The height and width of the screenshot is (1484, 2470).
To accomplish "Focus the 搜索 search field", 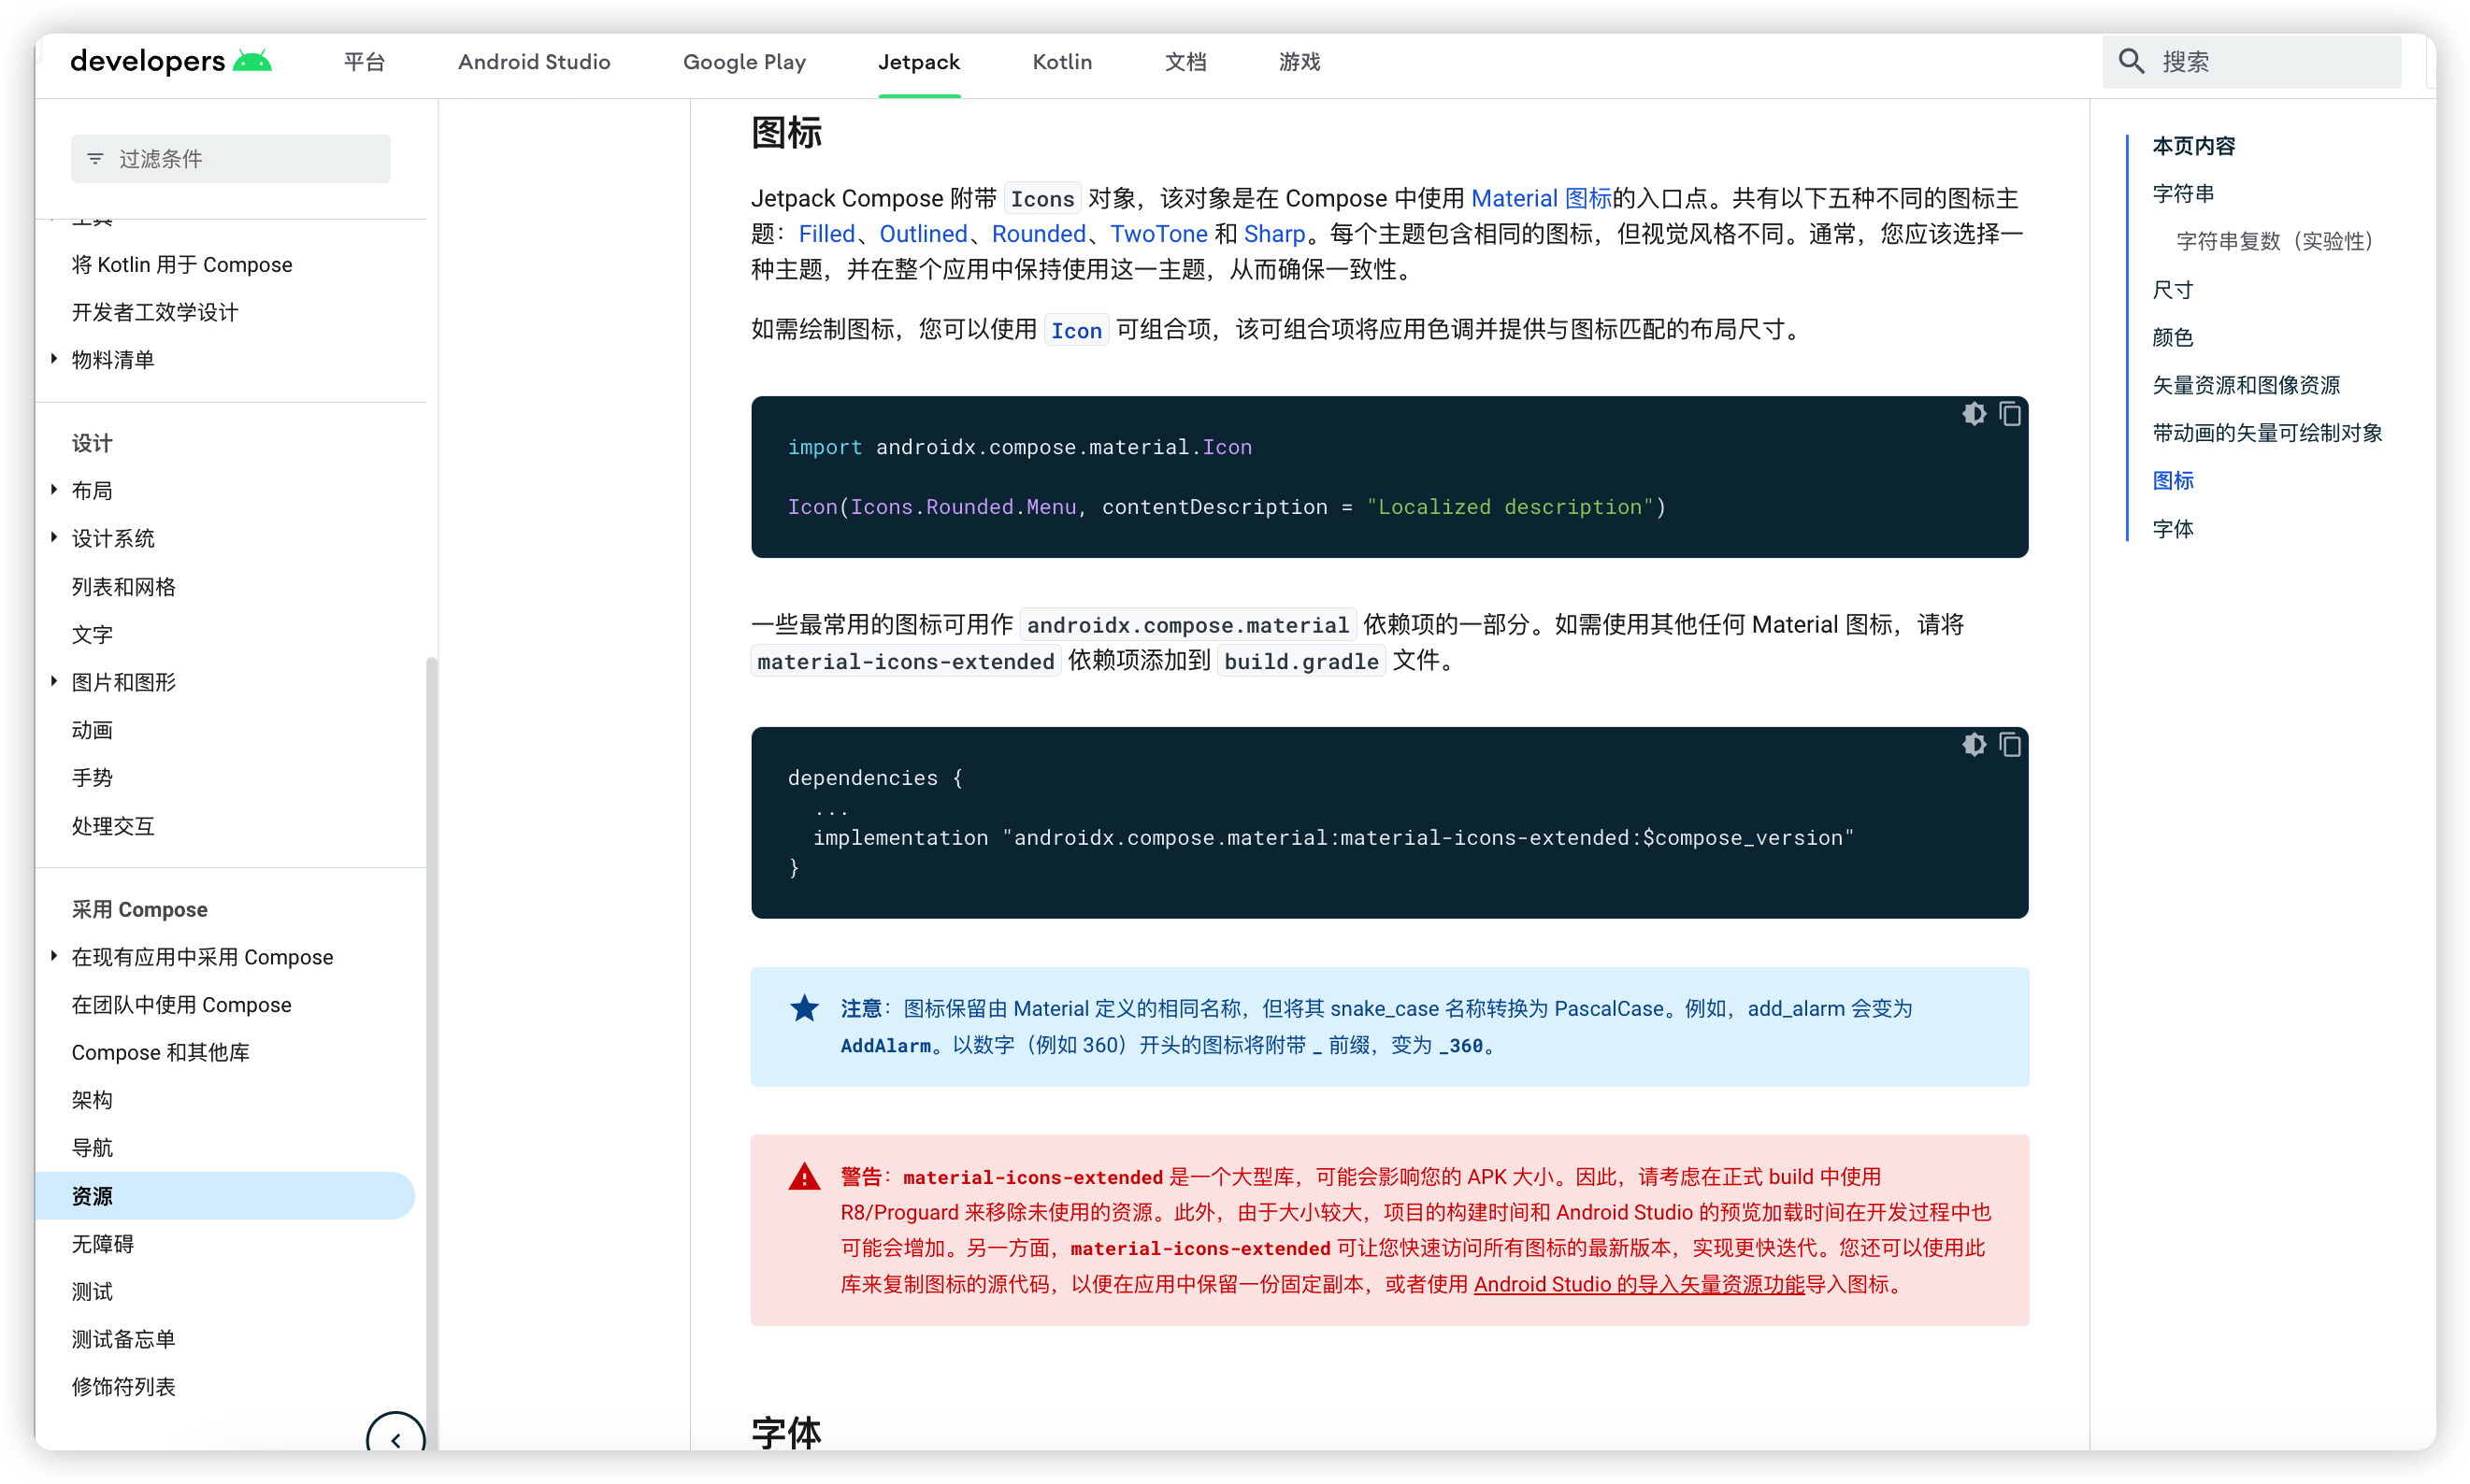I will pyautogui.click(x=2251, y=62).
